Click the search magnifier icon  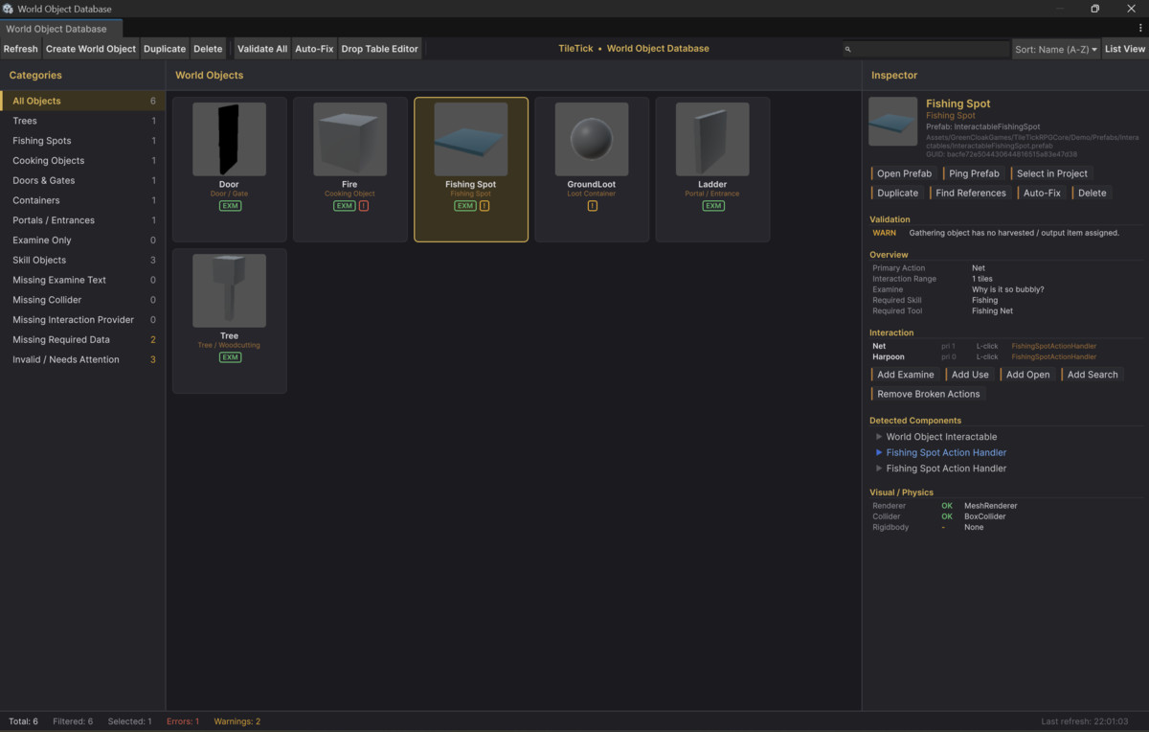click(x=848, y=49)
